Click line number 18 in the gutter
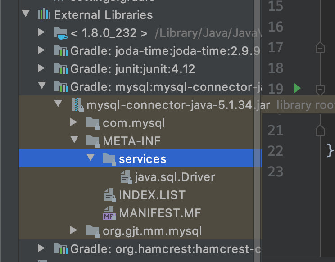Image resolution: width=335 pixels, height=262 pixels. point(276,68)
